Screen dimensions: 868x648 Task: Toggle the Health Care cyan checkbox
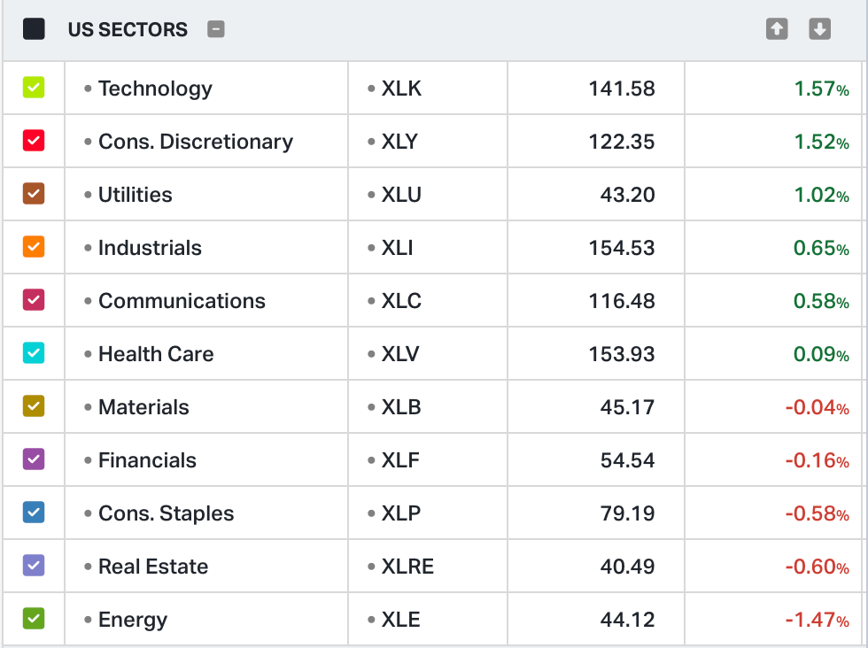pyautogui.click(x=34, y=353)
